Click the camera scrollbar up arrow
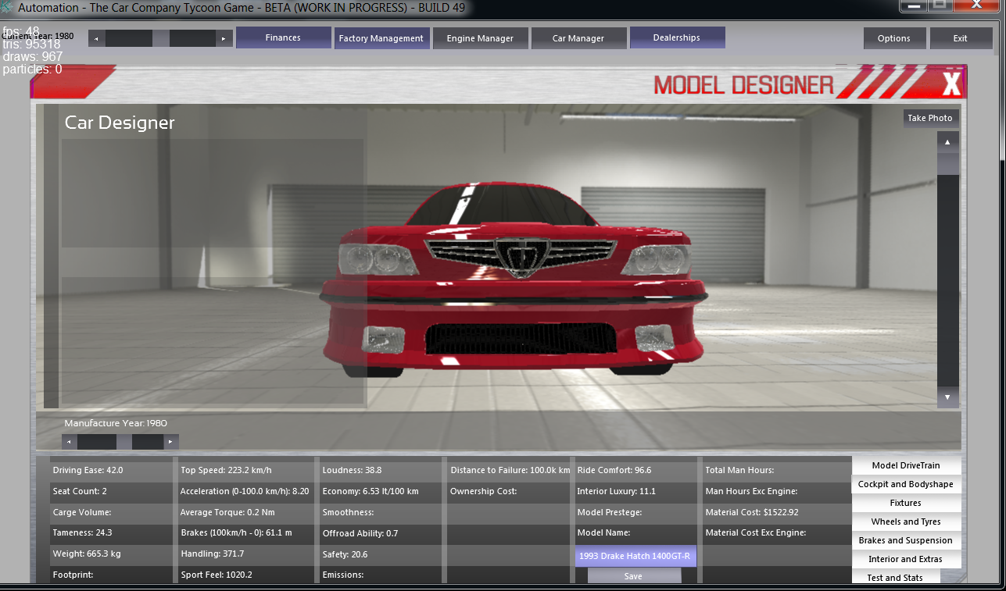Screen dimensions: 1006x591 coord(947,142)
